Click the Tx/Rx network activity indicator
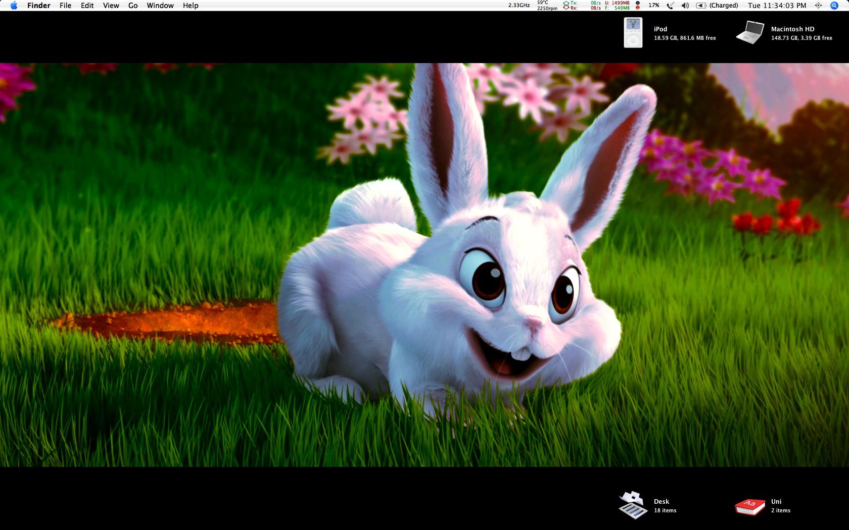 point(582,6)
